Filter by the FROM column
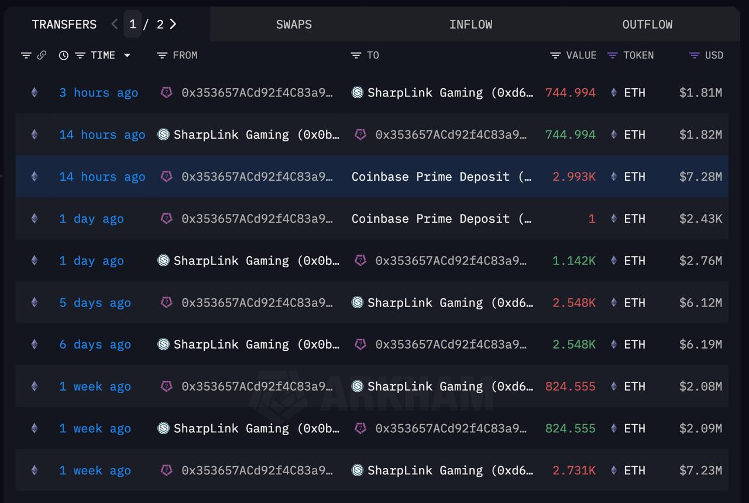Image resolution: width=749 pixels, height=503 pixels. click(162, 56)
